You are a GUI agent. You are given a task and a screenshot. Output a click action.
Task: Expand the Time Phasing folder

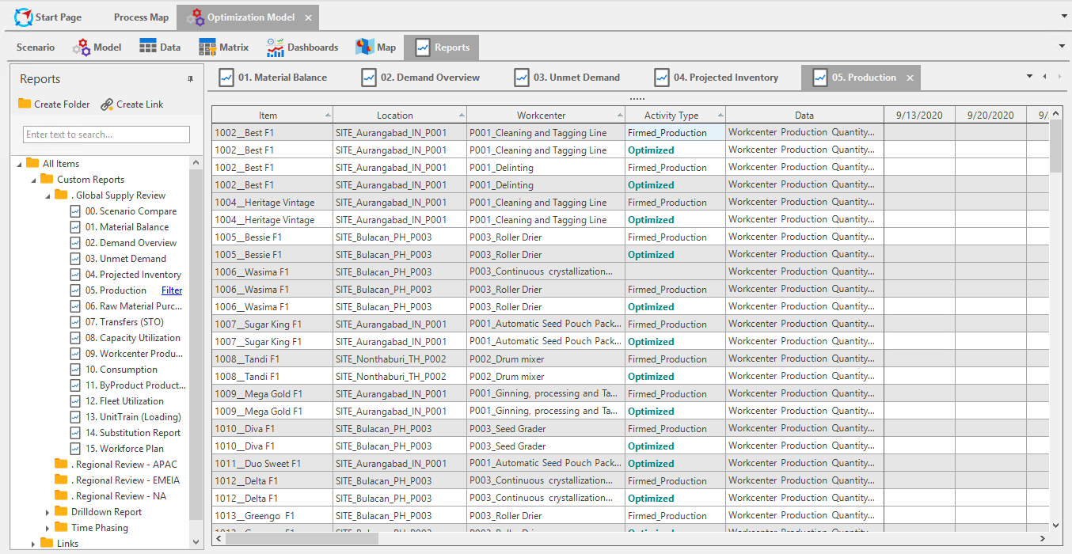(48, 528)
